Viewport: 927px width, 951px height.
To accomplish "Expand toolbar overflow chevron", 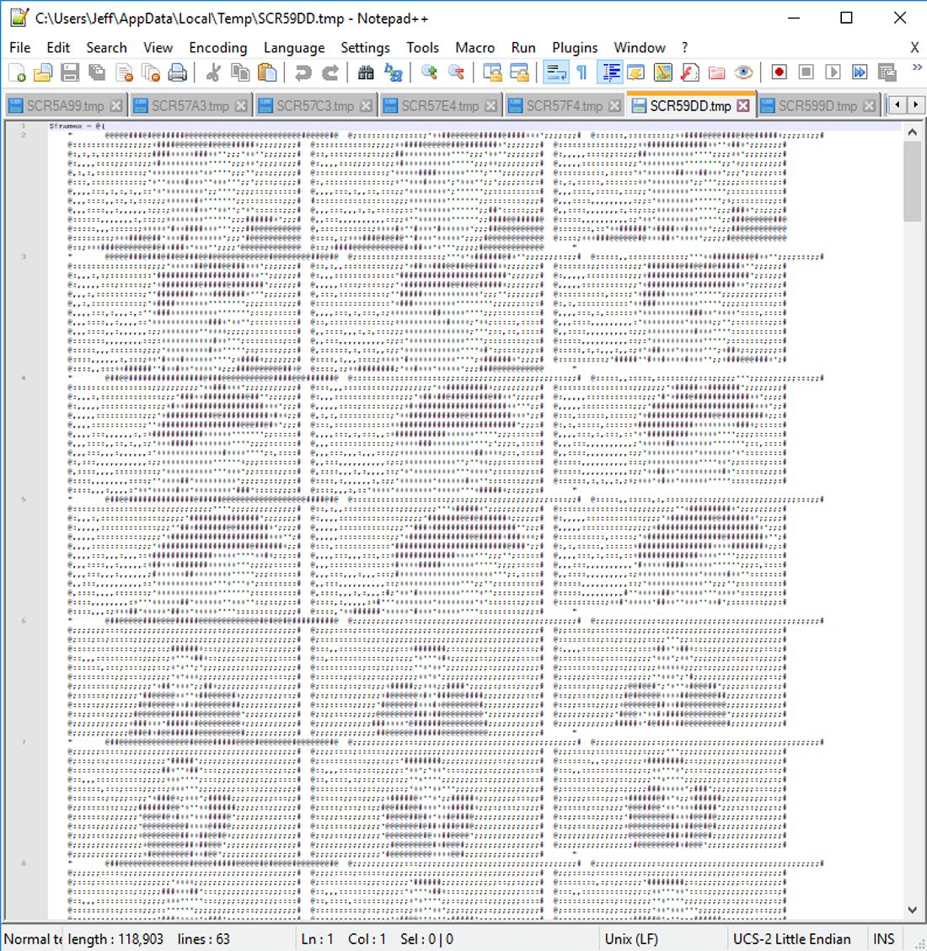I will pyautogui.click(x=916, y=67).
